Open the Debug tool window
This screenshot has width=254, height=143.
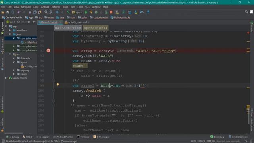13,137
